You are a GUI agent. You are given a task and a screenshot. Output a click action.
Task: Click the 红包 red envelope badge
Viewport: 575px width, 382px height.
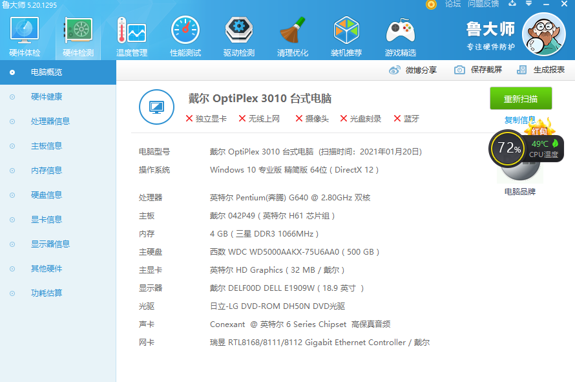click(539, 128)
